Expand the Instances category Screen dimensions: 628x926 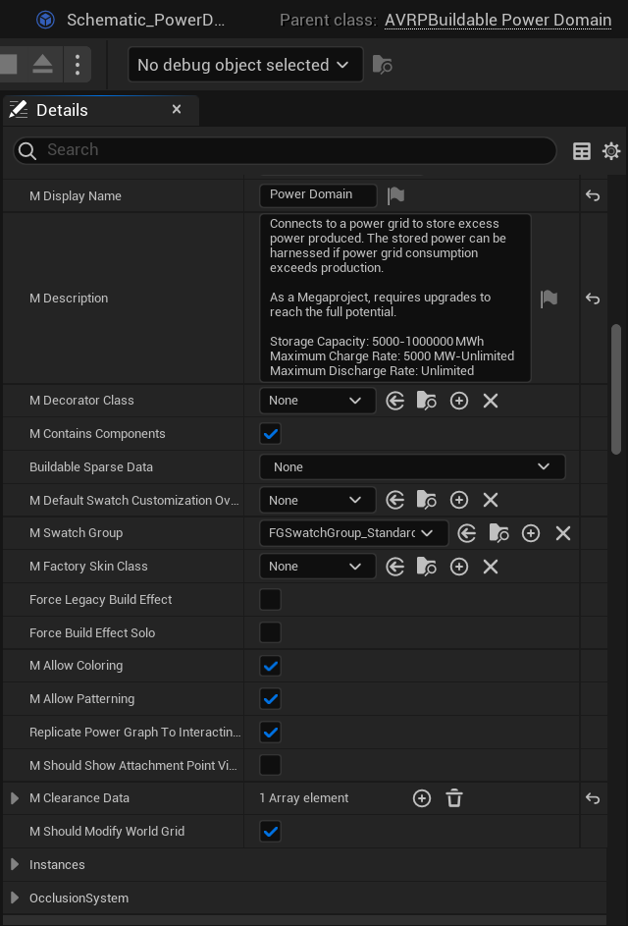(x=15, y=864)
